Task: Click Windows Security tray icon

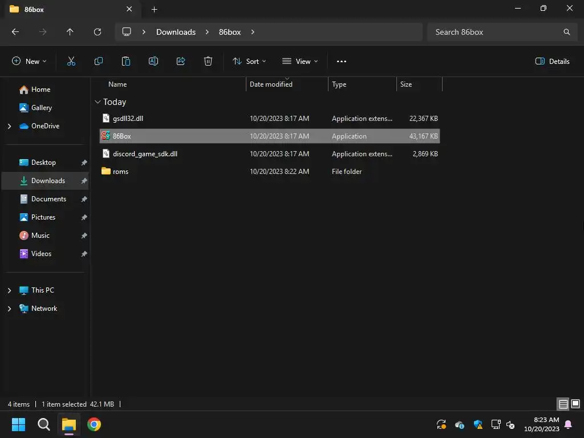Action: 478,424
